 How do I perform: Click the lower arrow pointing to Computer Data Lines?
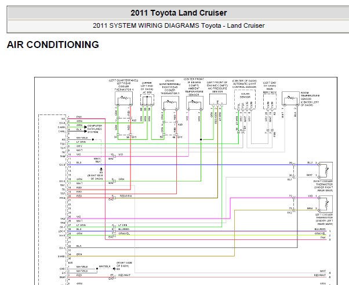86,131
